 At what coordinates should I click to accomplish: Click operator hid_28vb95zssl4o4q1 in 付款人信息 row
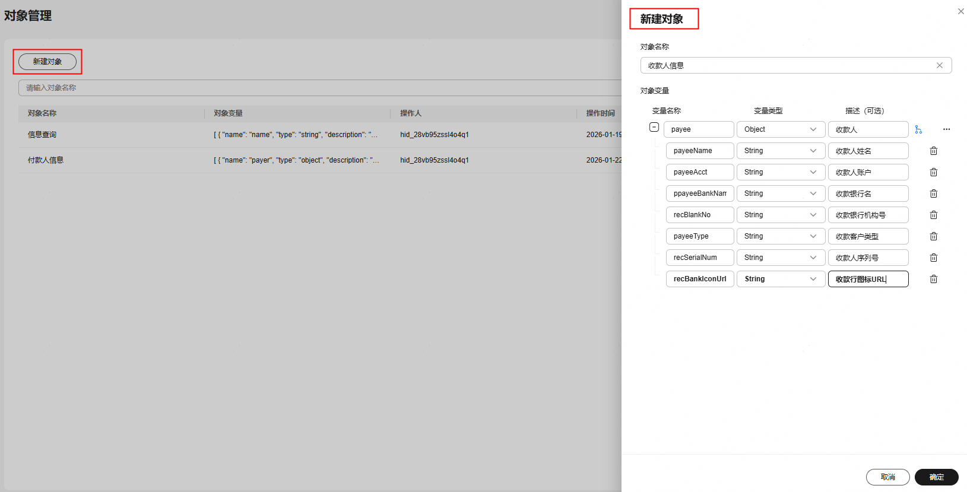(435, 160)
